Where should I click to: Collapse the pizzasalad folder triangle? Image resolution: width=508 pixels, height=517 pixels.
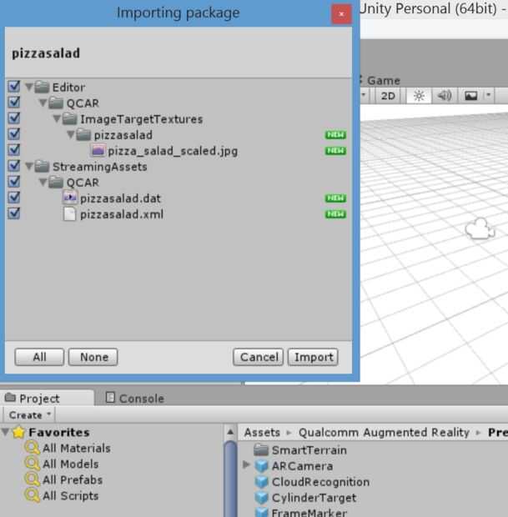[71, 134]
